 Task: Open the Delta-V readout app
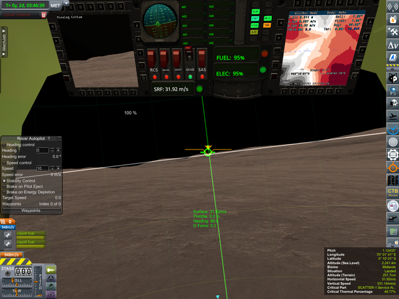392,45
